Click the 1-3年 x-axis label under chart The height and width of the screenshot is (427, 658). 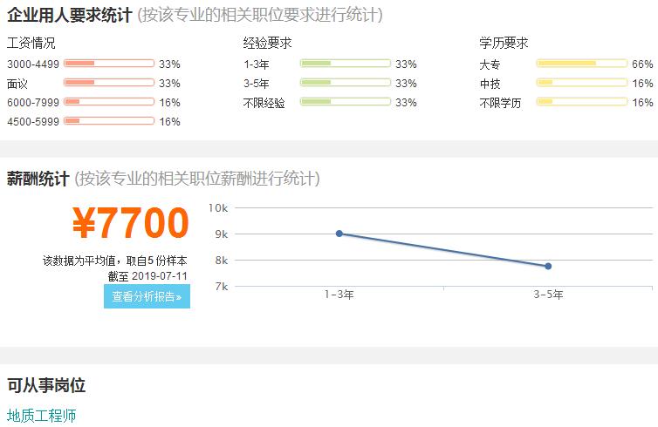339,295
